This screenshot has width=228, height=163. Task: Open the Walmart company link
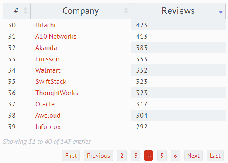tap(48, 70)
